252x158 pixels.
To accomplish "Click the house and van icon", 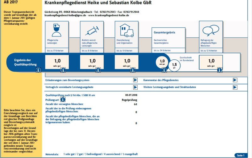I will pos(127,30).
